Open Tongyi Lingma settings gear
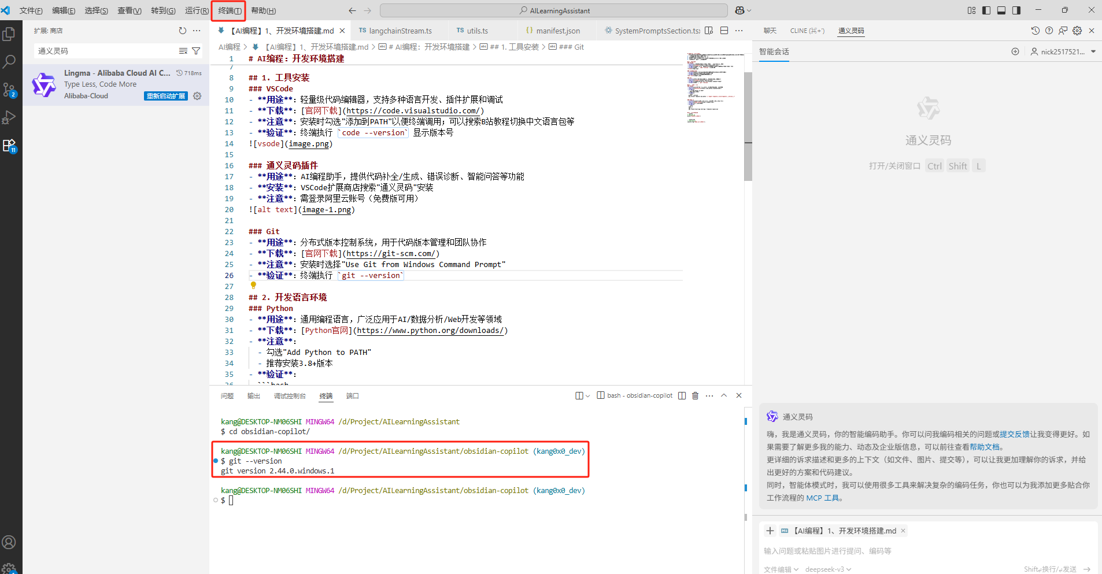The image size is (1102, 574). [1077, 31]
